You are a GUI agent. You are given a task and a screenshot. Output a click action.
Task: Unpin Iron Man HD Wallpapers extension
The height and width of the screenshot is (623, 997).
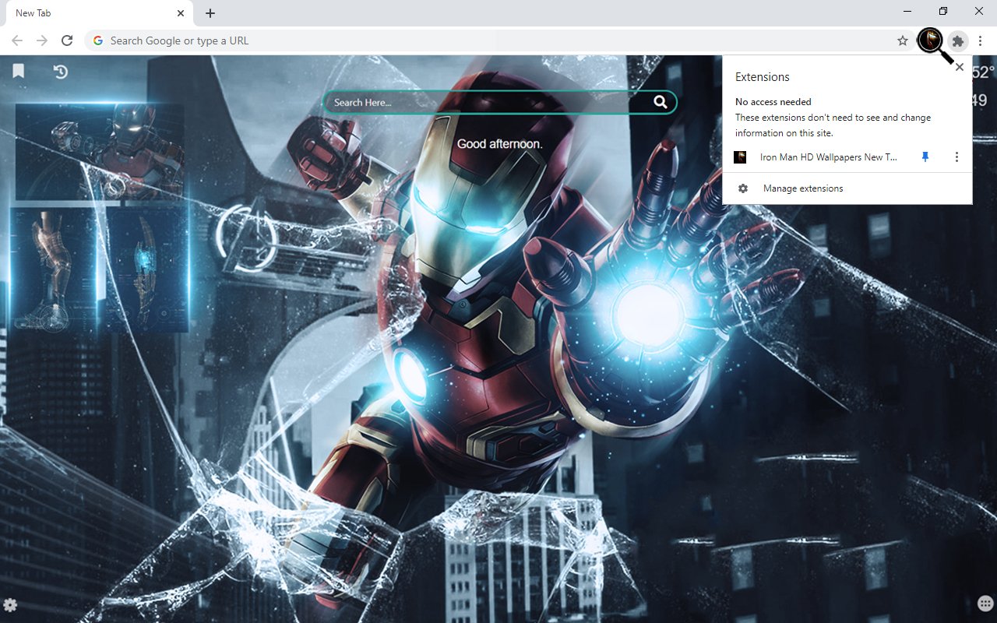click(925, 157)
